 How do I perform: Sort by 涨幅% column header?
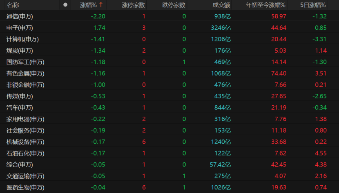tap(88, 5)
